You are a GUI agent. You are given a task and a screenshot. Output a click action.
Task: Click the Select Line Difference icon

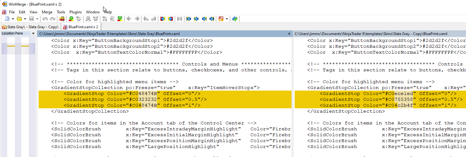[x=62, y=19]
